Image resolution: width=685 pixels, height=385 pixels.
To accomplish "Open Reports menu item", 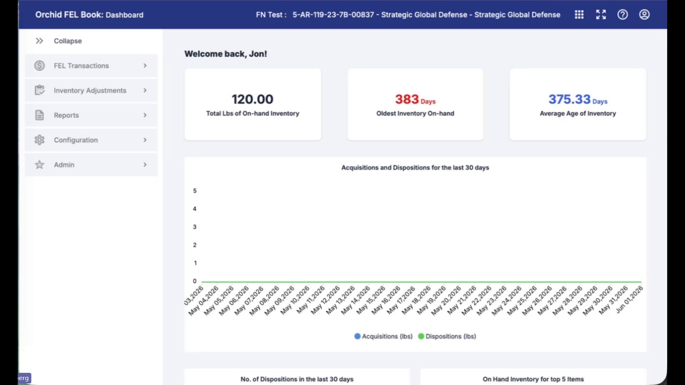I will 91,115.
